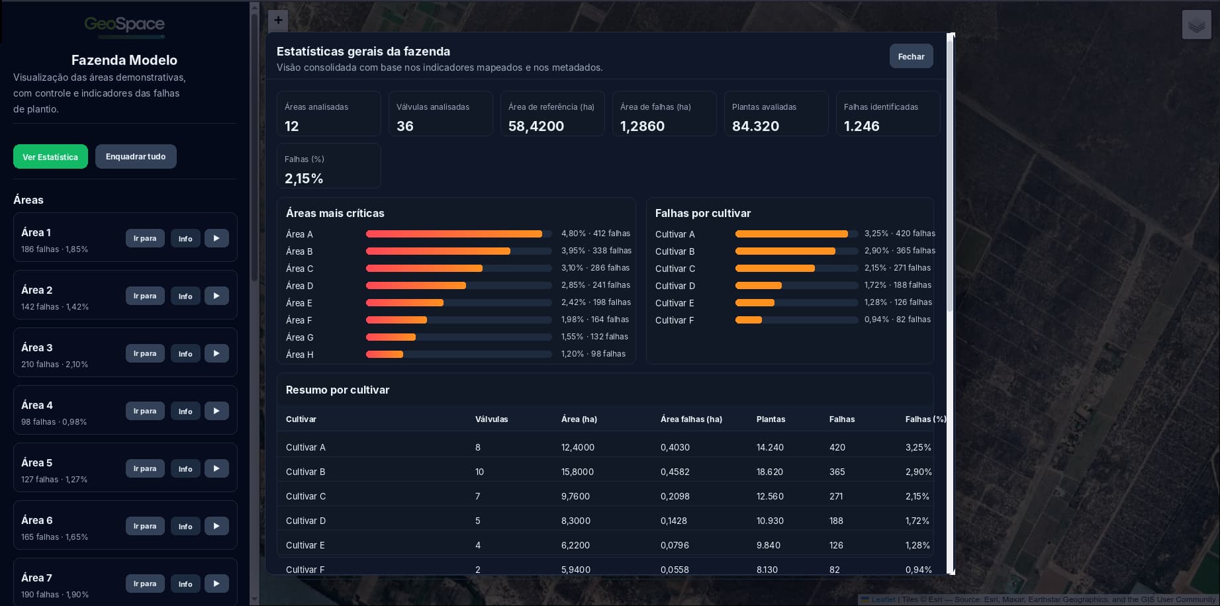The image size is (1220, 606).
Task: Click the map zoom-in plus icon
Action: point(278,20)
